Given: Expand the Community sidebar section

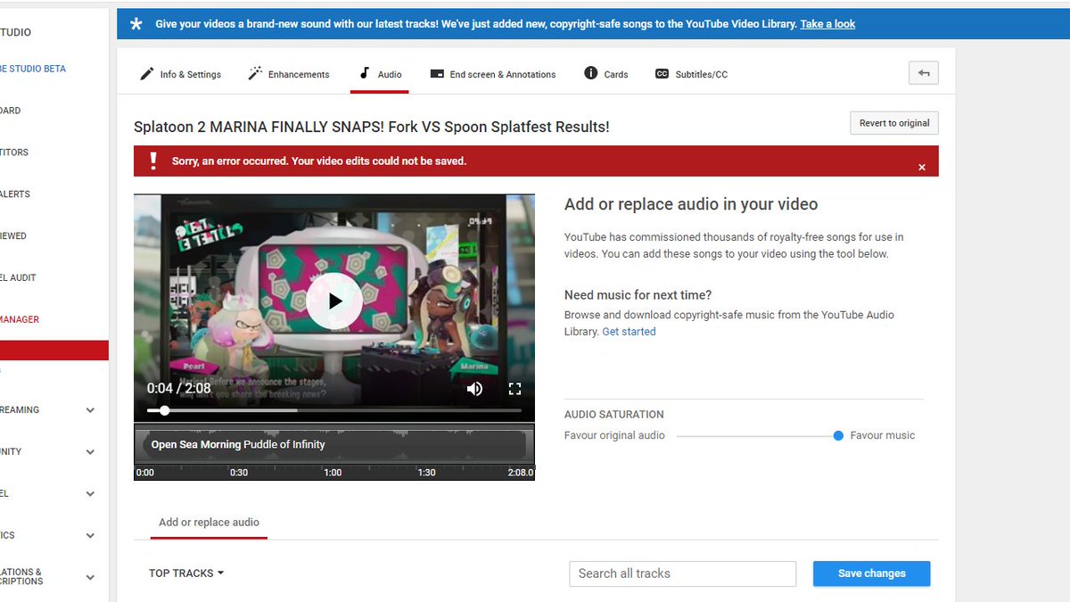Looking at the screenshot, I should [89, 452].
